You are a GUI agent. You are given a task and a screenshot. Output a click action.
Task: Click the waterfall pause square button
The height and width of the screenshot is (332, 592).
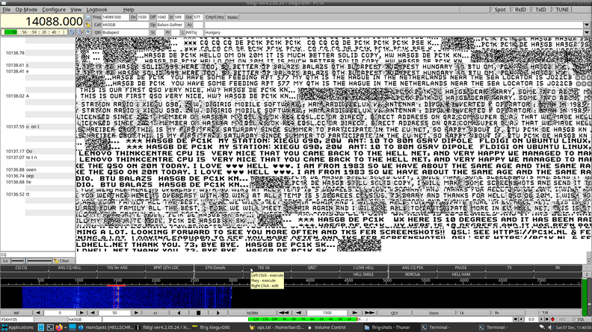tap(198, 313)
